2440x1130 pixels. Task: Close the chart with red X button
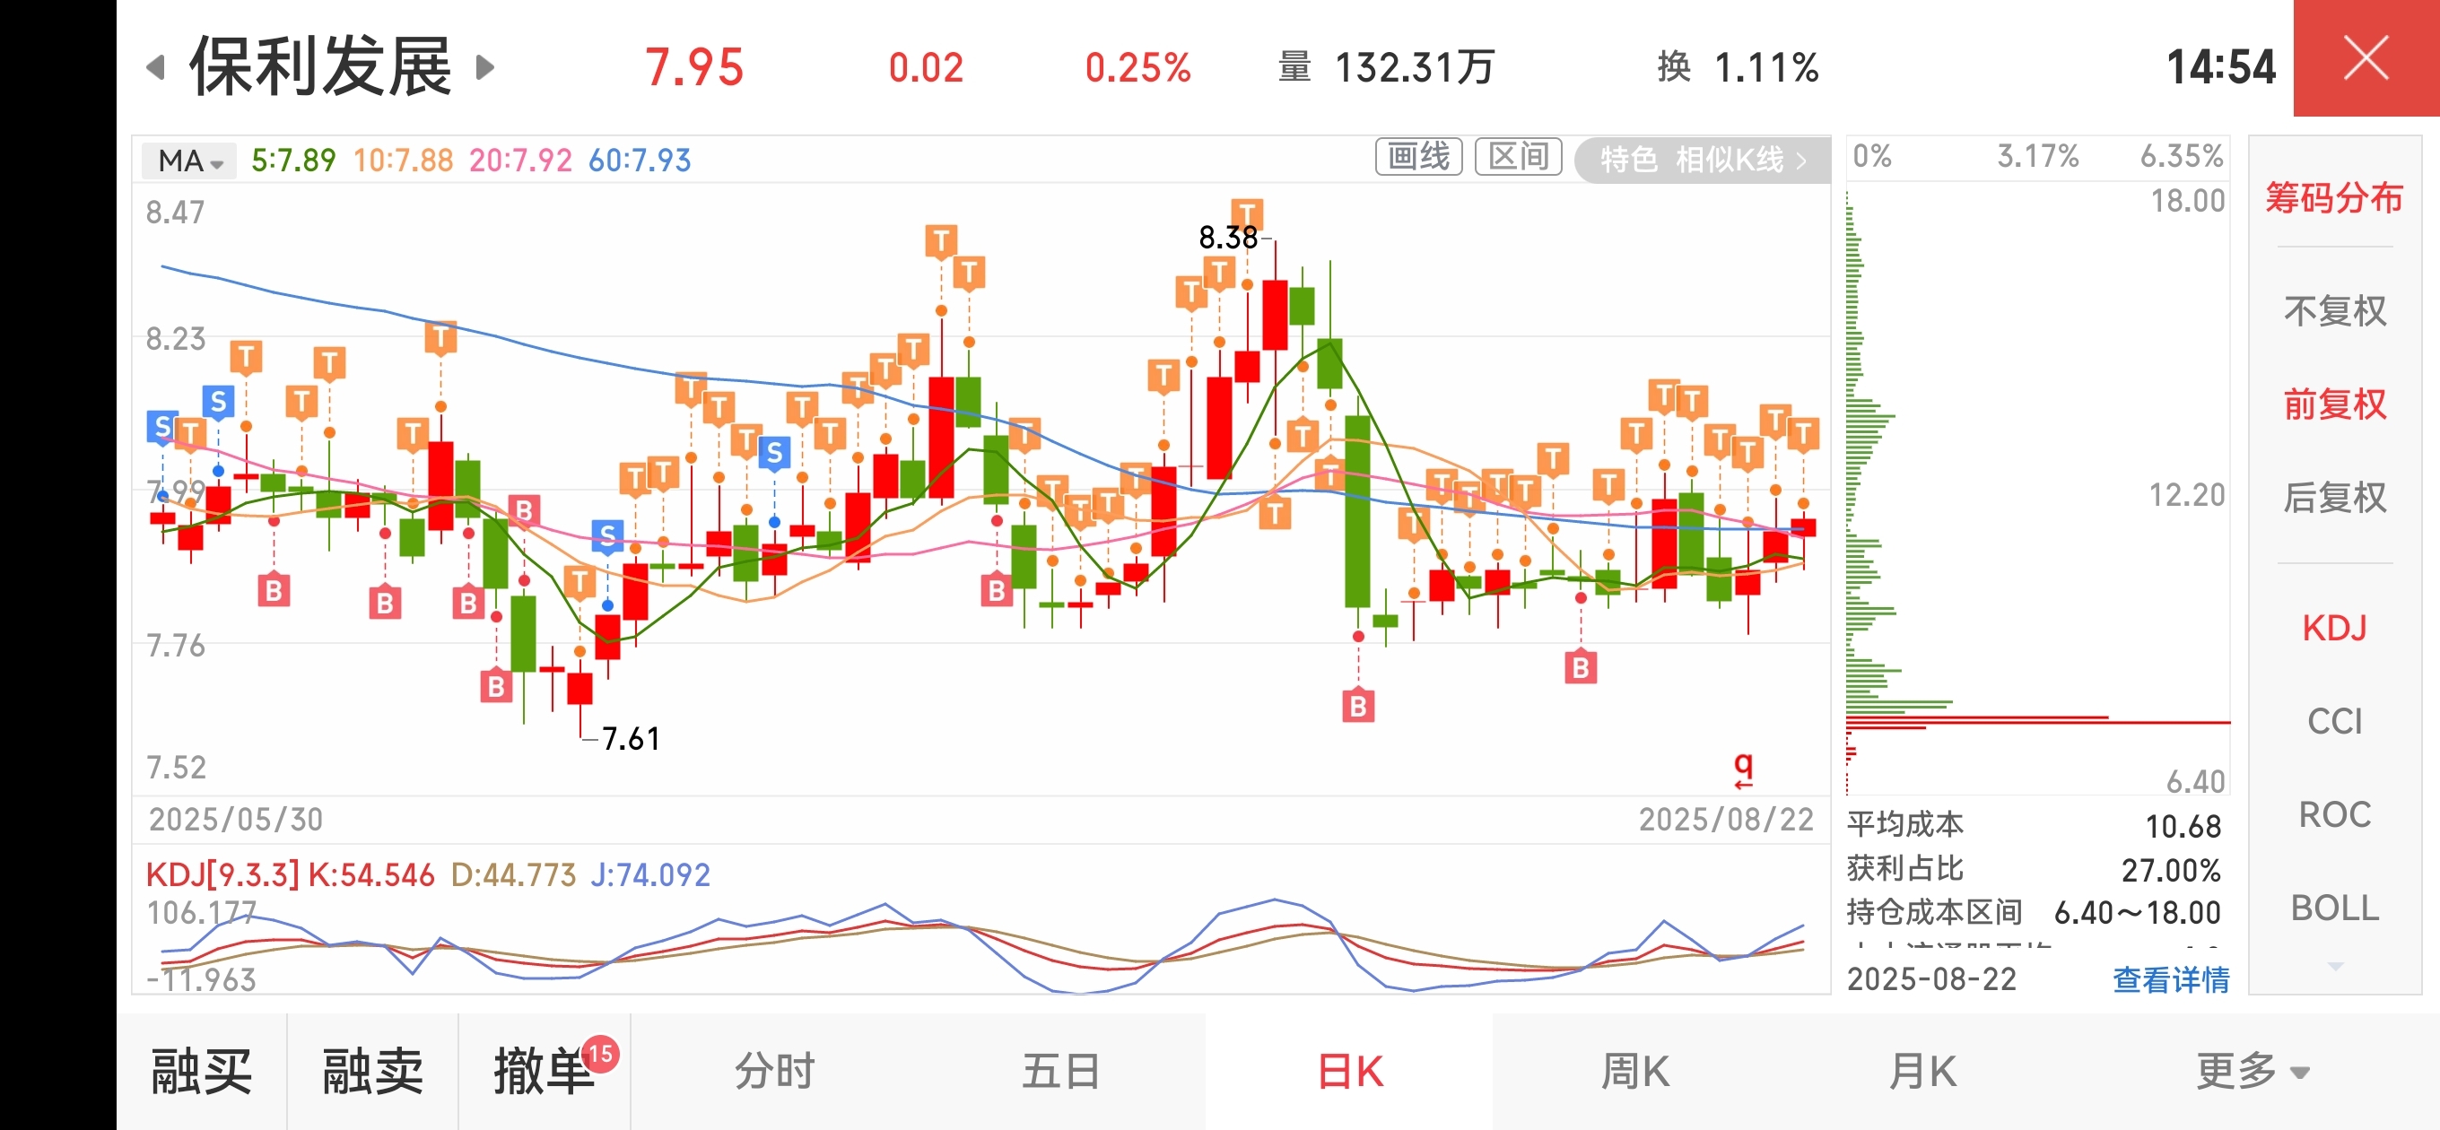[x=2366, y=58]
